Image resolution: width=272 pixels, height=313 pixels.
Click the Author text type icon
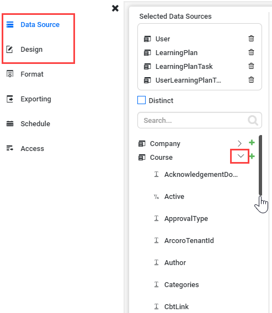click(156, 262)
